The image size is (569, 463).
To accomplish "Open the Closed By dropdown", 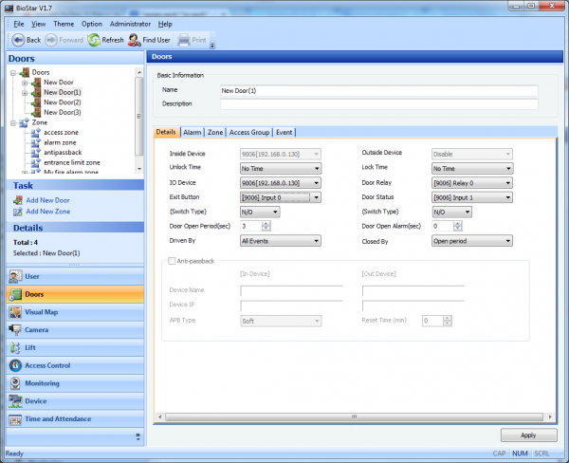I will [x=507, y=241].
